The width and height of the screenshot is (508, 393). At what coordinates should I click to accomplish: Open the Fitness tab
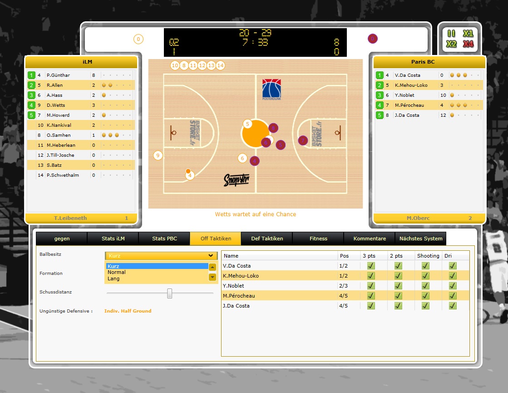click(x=318, y=239)
